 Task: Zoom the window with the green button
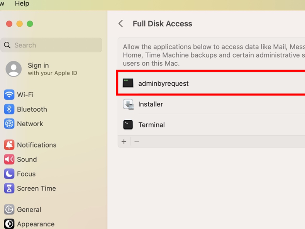point(30,24)
